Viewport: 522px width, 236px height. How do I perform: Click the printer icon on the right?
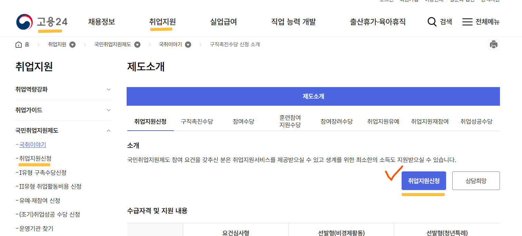(493, 44)
